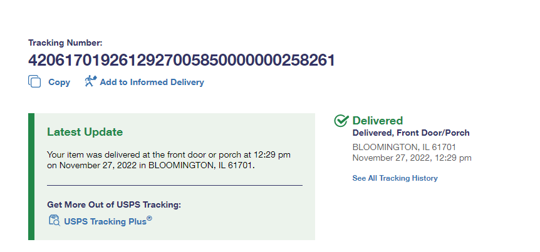The height and width of the screenshot is (252, 540).
Task: Click the green Delivered checkmark icon
Action: pyautogui.click(x=341, y=121)
